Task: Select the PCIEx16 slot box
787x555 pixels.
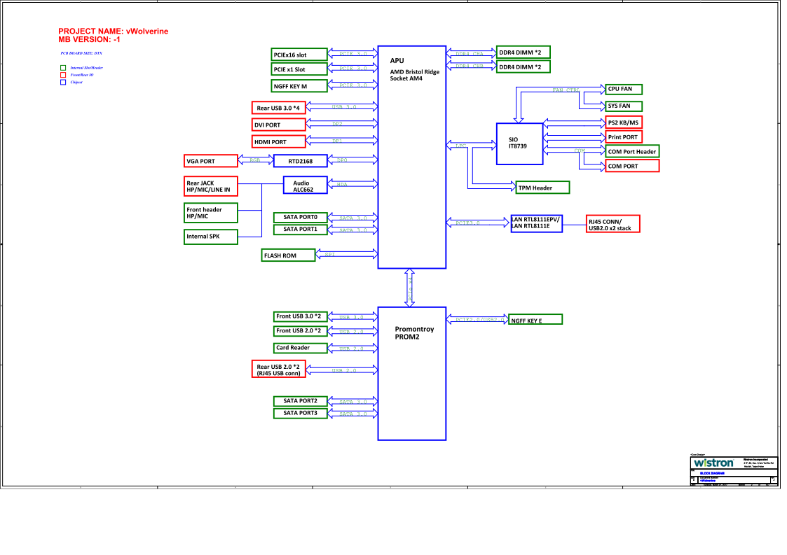Action: [299, 55]
